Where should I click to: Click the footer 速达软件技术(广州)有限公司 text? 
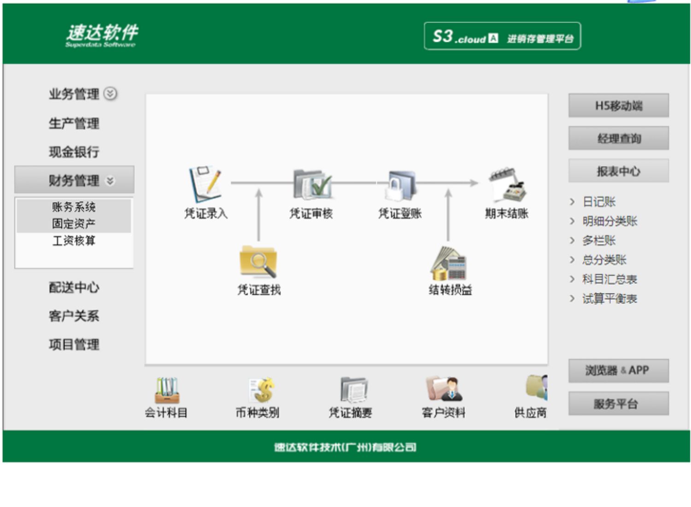[345, 447]
